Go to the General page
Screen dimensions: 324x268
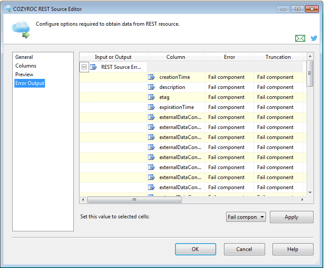(24, 57)
